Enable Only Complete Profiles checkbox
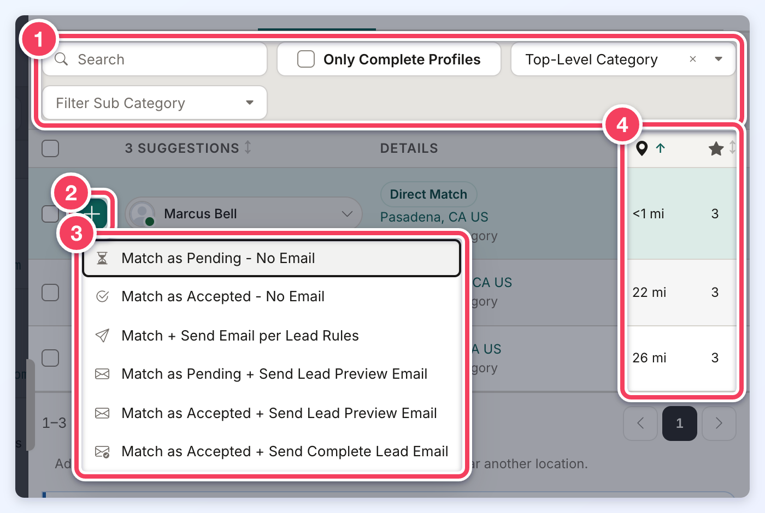The image size is (765, 513). pos(306,59)
